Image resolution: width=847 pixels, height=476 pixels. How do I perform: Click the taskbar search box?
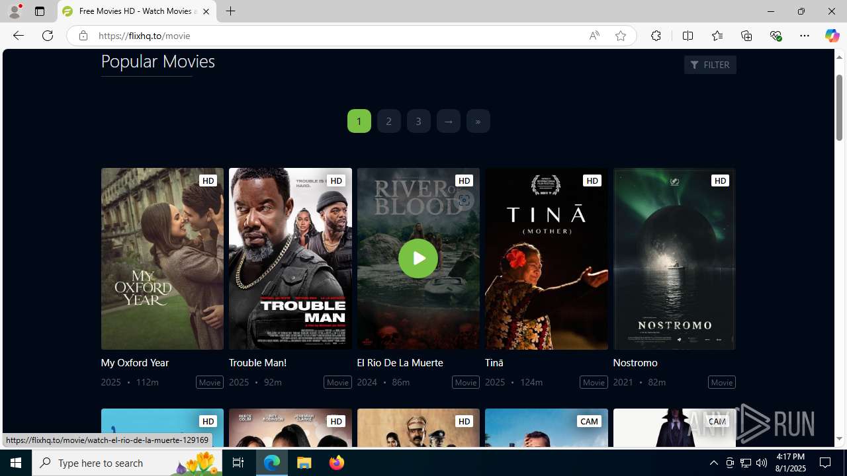pyautogui.click(x=127, y=463)
